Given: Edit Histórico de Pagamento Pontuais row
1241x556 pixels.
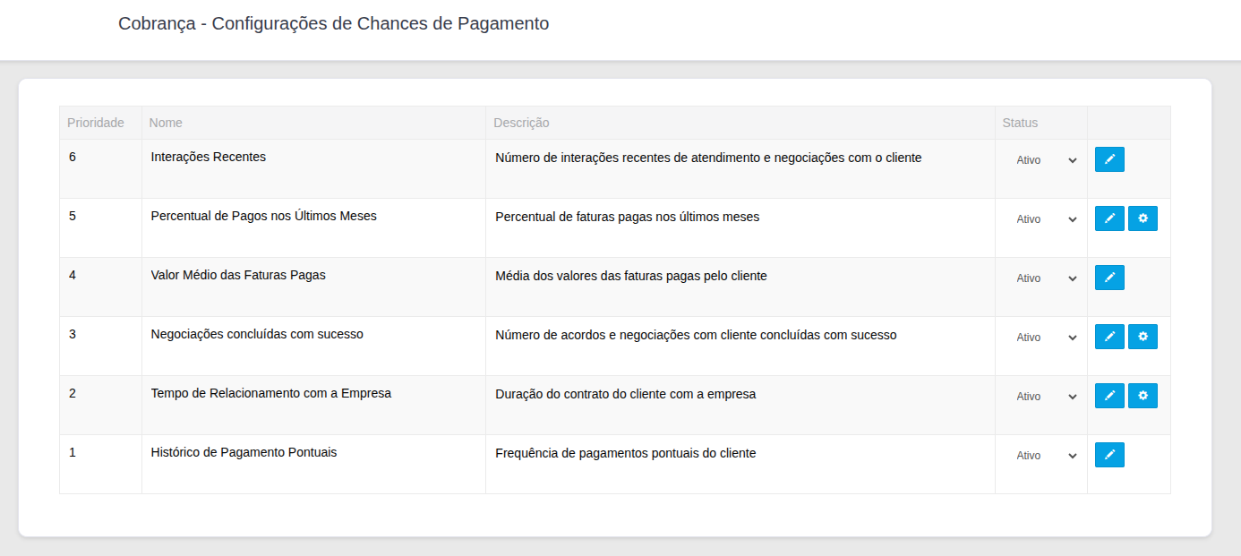Looking at the screenshot, I should pyautogui.click(x=1109, y=455).
